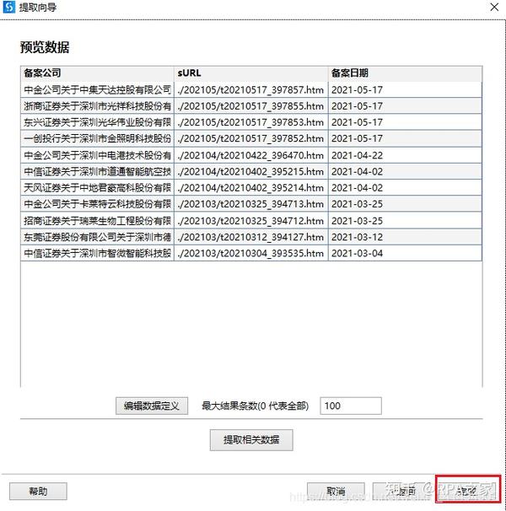
Task: Select the date cell in the 394713.htm row
Action: tap(405, 204)
